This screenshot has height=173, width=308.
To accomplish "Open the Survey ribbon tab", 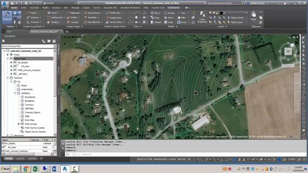I will [97, 8].
